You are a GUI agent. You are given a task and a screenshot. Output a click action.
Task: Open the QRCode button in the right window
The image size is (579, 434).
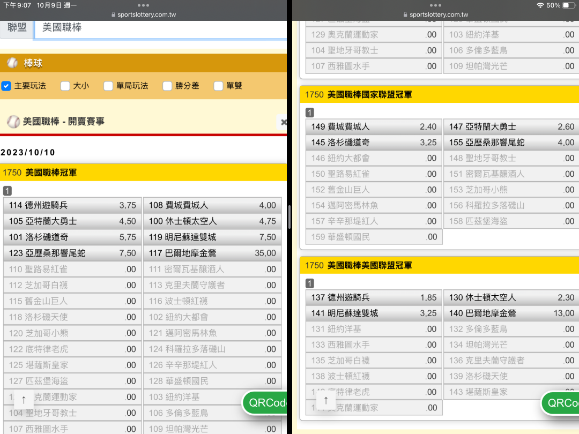click(560, 402)
